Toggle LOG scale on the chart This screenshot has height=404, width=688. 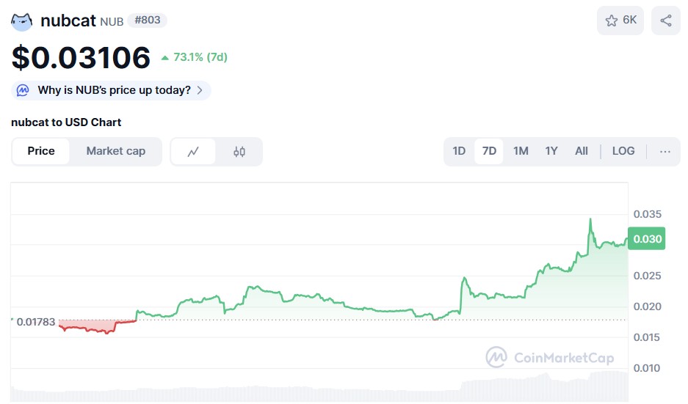pos(623,151)
